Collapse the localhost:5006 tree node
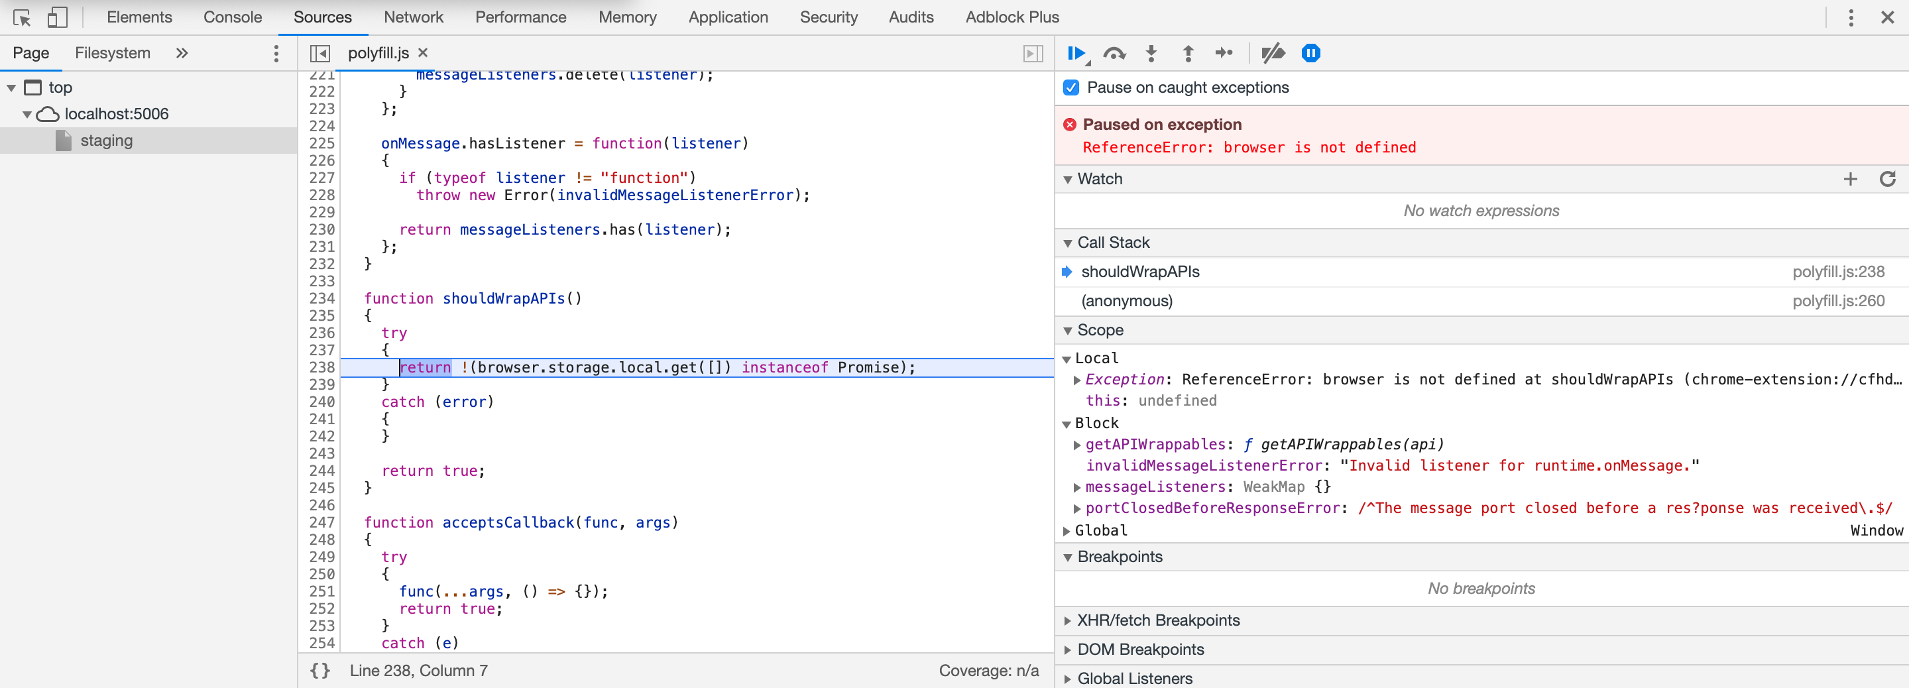The height and width of the screenshot is (688, 1909). pos(27,114)
